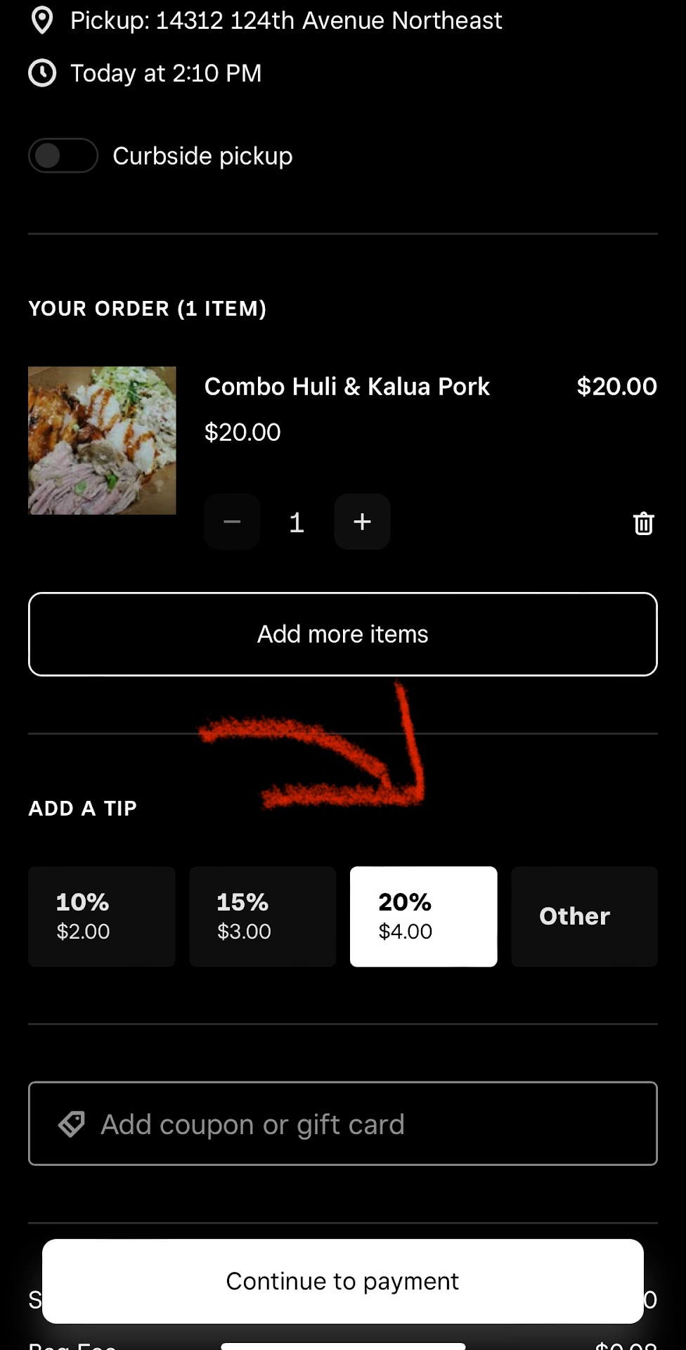Select the 15% tip option
This screenshot has height=1350, width=686.
262,916
